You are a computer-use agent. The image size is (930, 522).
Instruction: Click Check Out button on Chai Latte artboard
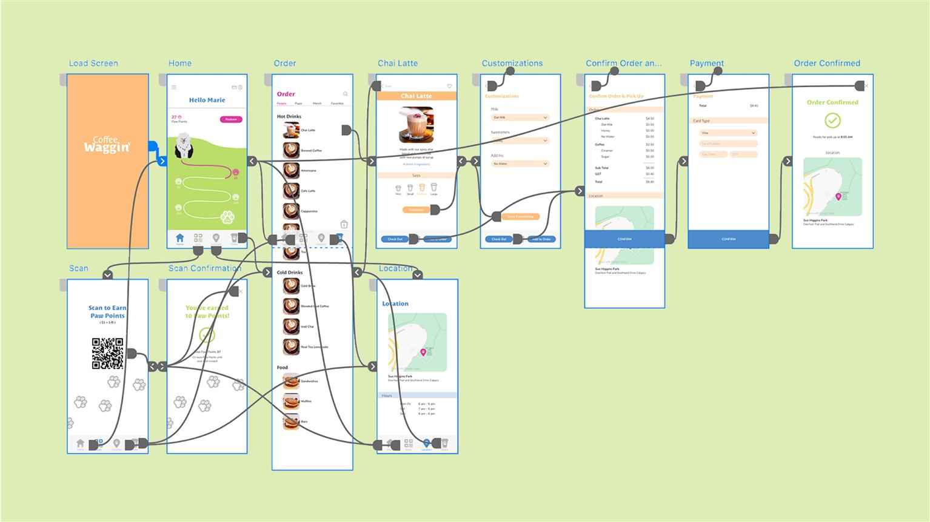click(x=395, y=239)
